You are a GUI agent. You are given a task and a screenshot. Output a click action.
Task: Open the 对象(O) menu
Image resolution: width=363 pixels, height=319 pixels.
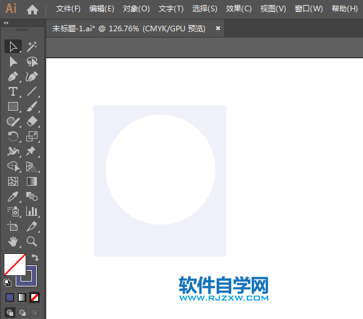click(136, 9)
